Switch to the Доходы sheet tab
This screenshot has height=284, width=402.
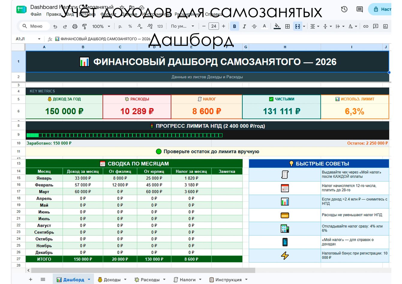pos(112,280)
